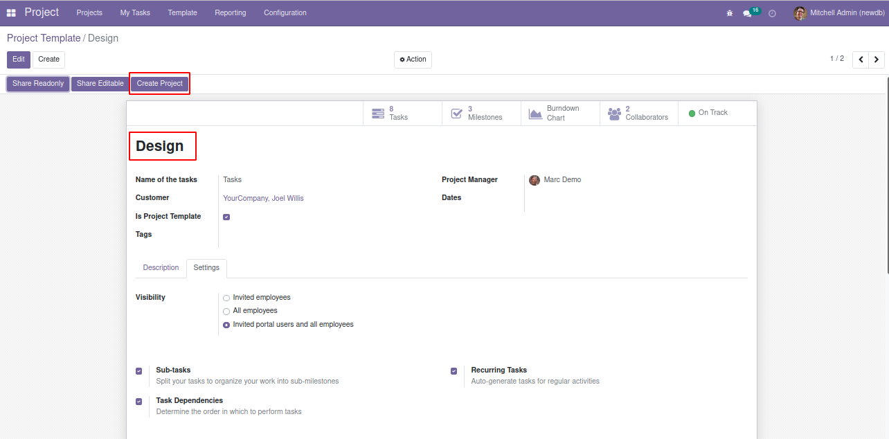Click the 3 Milestones count label
This screenshot has width=889, height=439.
[x=485, y=114]
